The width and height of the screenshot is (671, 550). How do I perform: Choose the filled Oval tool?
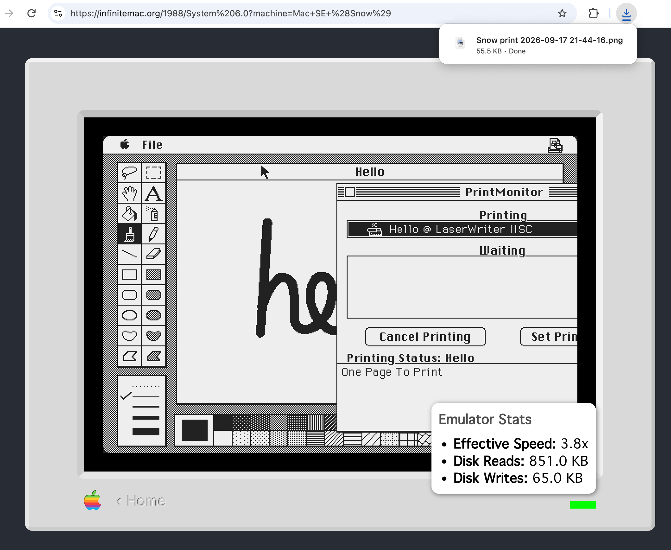pyautogui.click(x=154, y=315)
